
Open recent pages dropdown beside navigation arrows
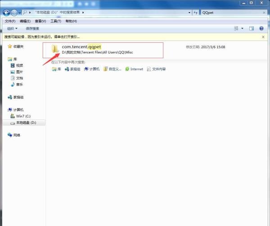(x=19, y=13)
